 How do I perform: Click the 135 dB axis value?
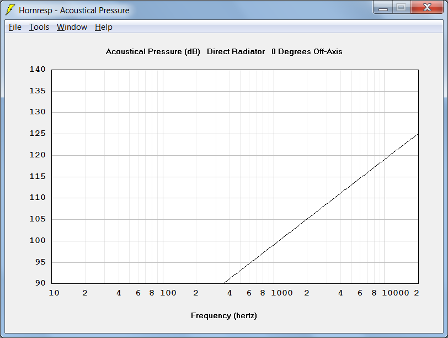pos(38,91)
